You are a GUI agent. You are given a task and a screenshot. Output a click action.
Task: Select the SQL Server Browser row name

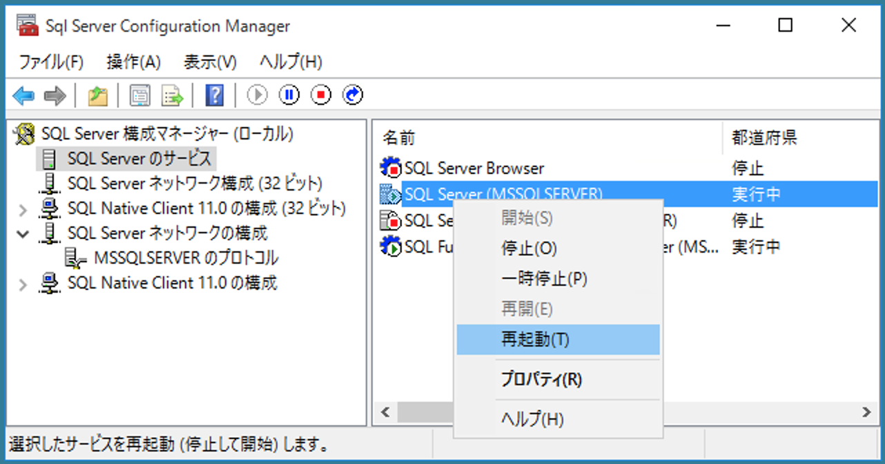pyautogui.click(x=474, y=168)
